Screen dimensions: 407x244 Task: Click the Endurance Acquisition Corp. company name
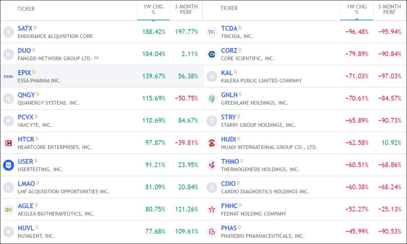[x=56, y=36]
